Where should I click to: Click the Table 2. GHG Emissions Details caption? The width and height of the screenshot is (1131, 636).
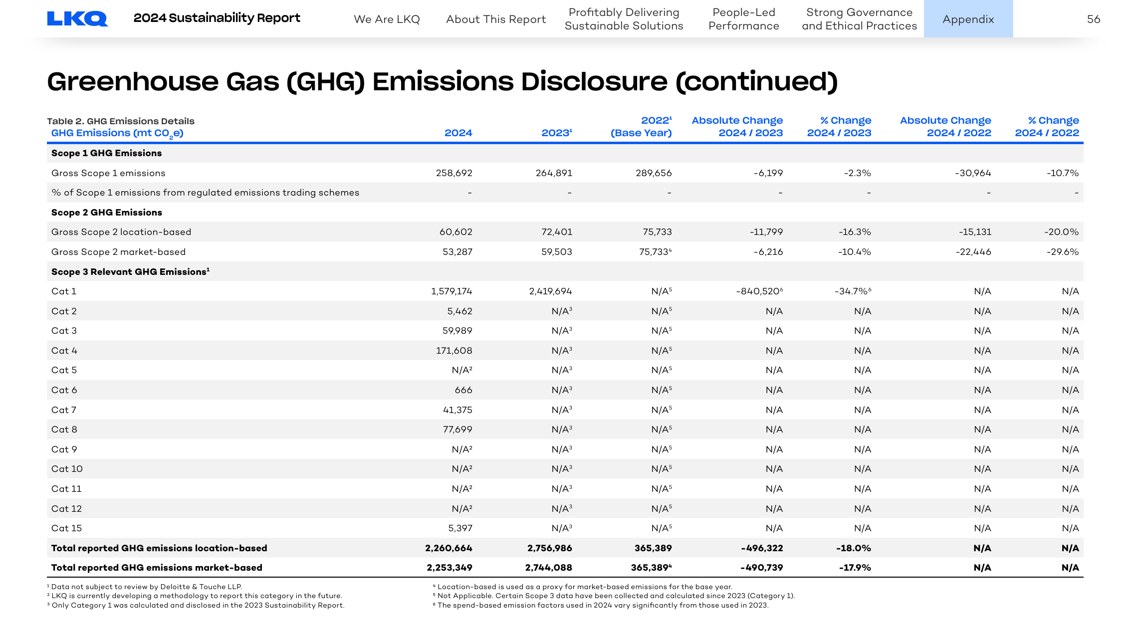pyautogui.click(x=121, y=121)
